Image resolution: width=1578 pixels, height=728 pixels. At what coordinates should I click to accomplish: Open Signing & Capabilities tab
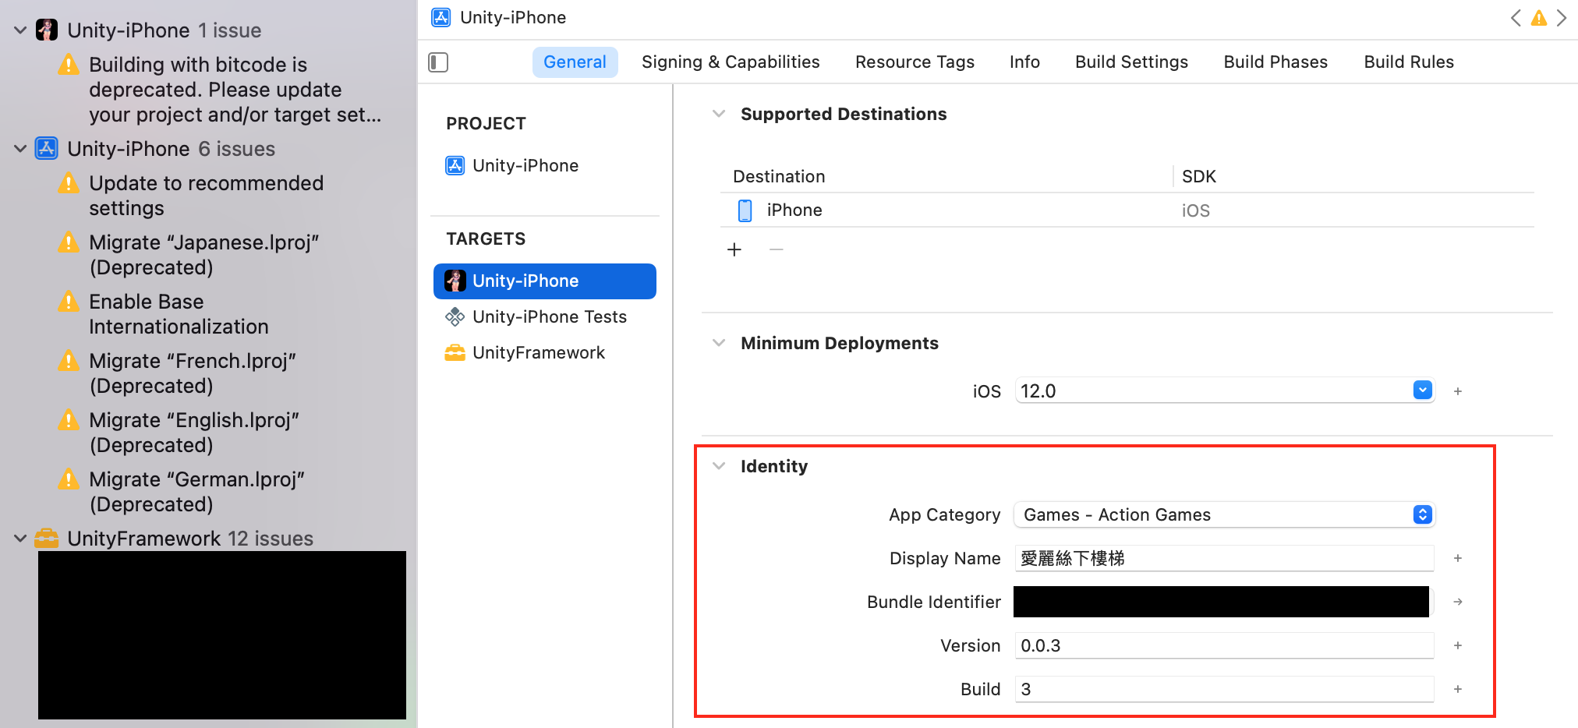[731, 62]
